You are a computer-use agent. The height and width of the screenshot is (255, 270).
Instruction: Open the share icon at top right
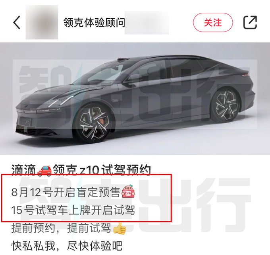(250, 22)
